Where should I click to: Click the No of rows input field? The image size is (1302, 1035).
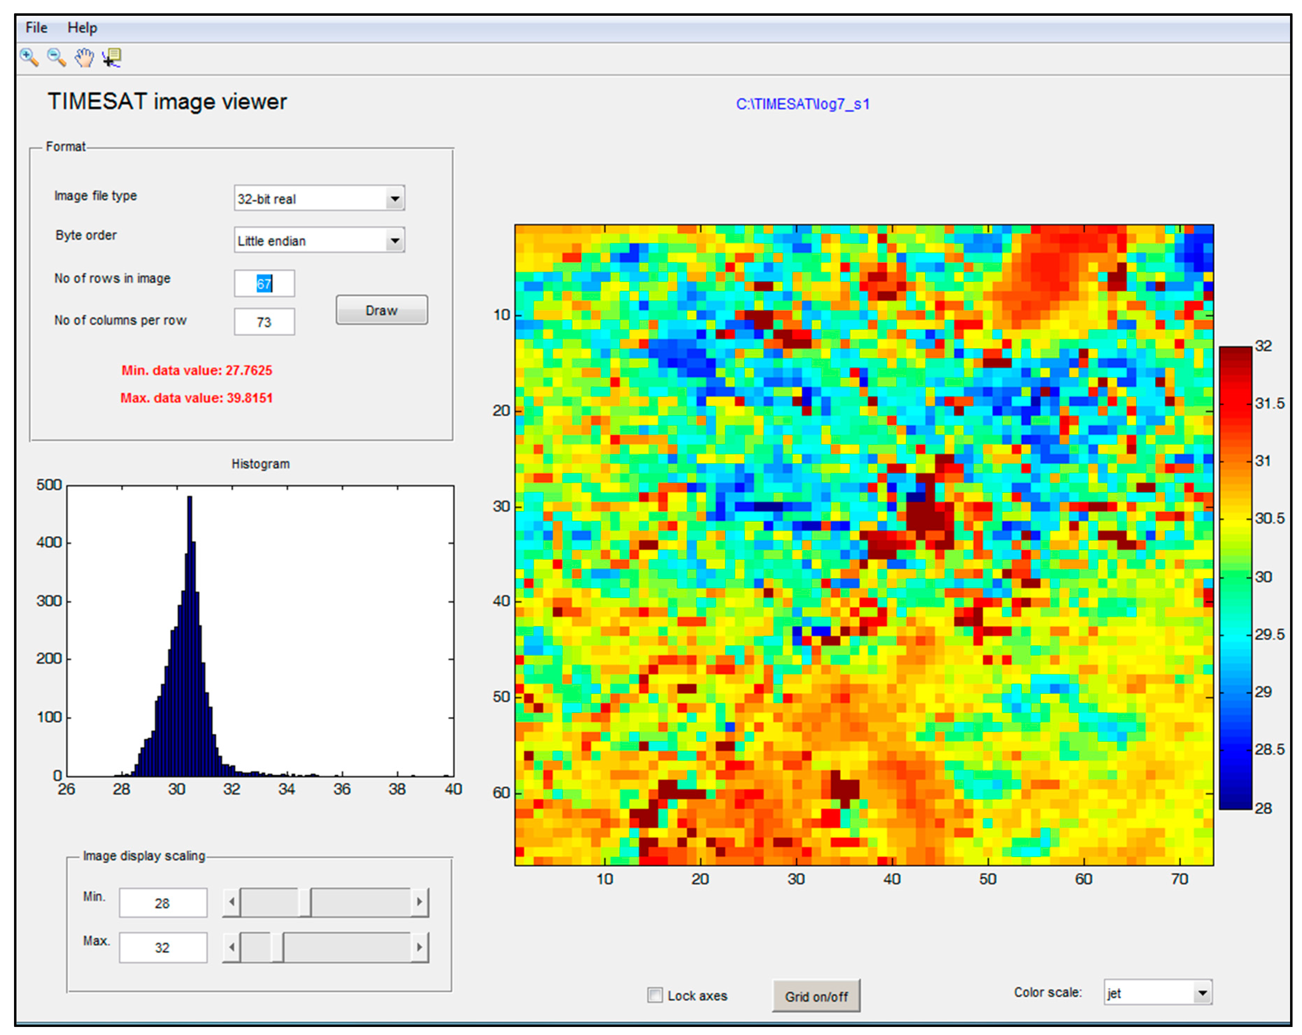click(264, 284)
